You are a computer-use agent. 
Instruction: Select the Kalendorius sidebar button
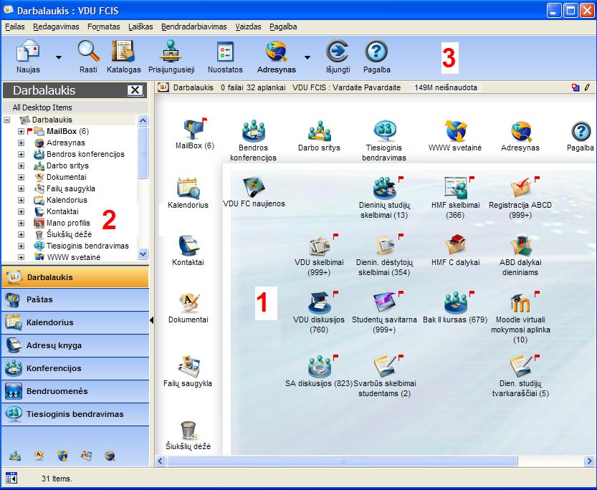pyautogui.click(x=75, y=322)
